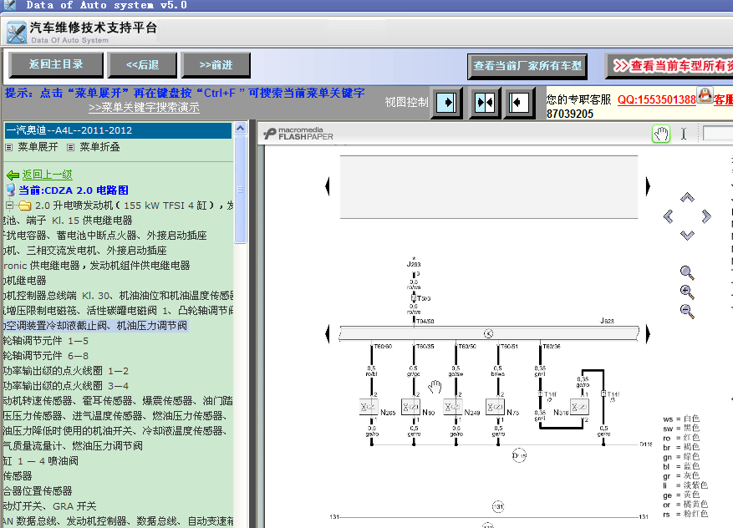Viewport: 733px width, 528px height.
Task: Click the J623 control unit bar
Action: click(x=488, y=333)
